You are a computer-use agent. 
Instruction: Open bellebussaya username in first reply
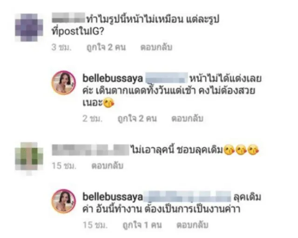point(113,78)
